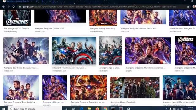The height and width of the screenshot is (110, 196).
Task: Open the Avengers (team) | Marvel Movies thumbnail
Action: (179, 87)
